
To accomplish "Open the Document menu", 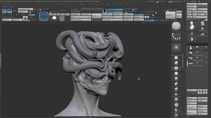I will 21,4.
